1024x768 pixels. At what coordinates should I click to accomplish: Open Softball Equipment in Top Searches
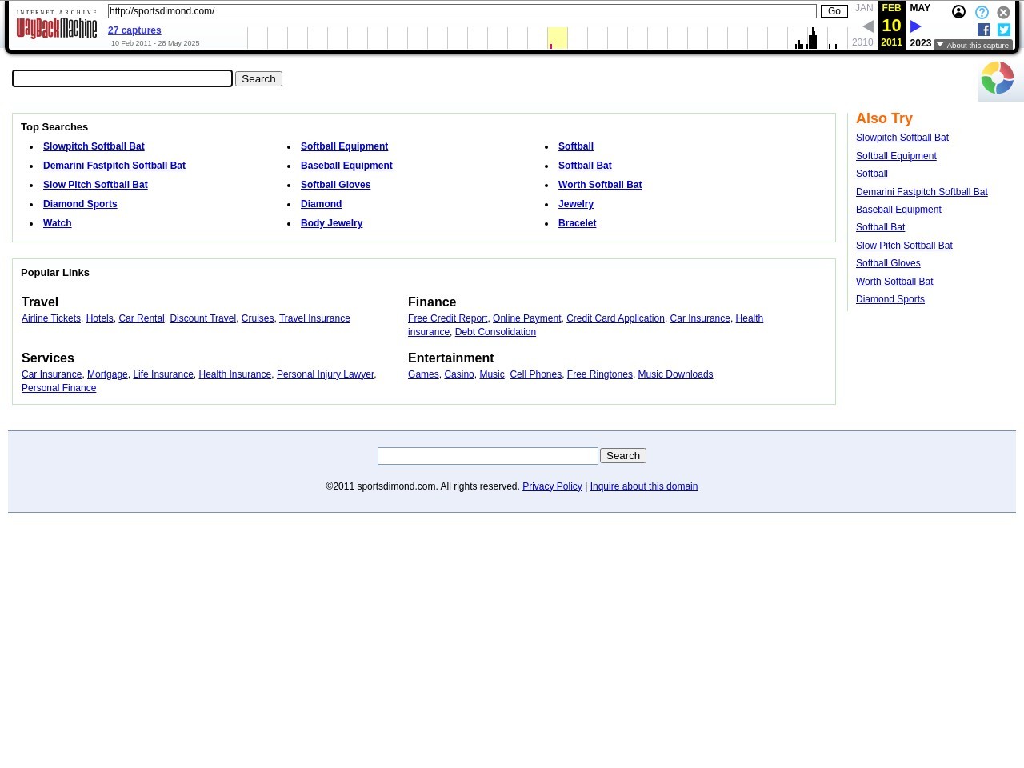pyautogui.click(x=344, y=146)
